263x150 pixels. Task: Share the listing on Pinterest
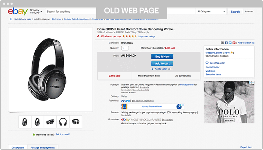click(234, 43)
